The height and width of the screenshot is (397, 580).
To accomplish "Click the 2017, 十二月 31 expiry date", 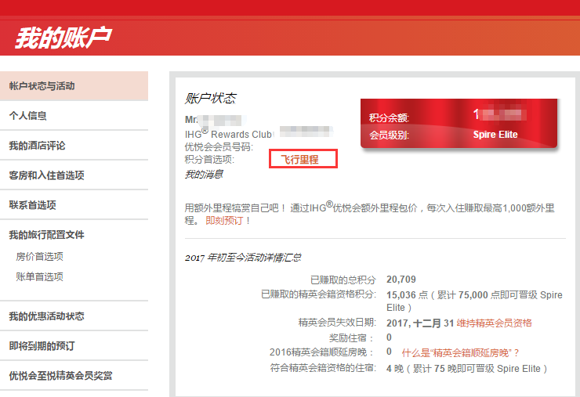I will [420, 323].
